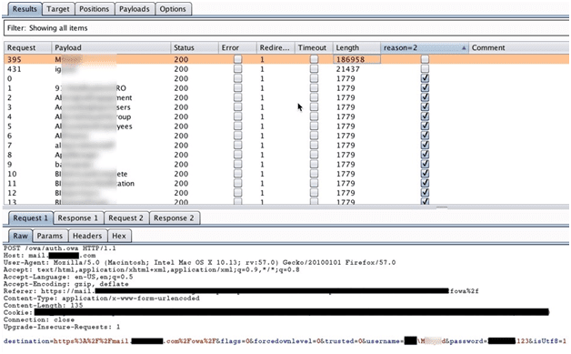571x354 pixels.
Task: Switch to the Hex view tab
Action: tap(119, 236)
